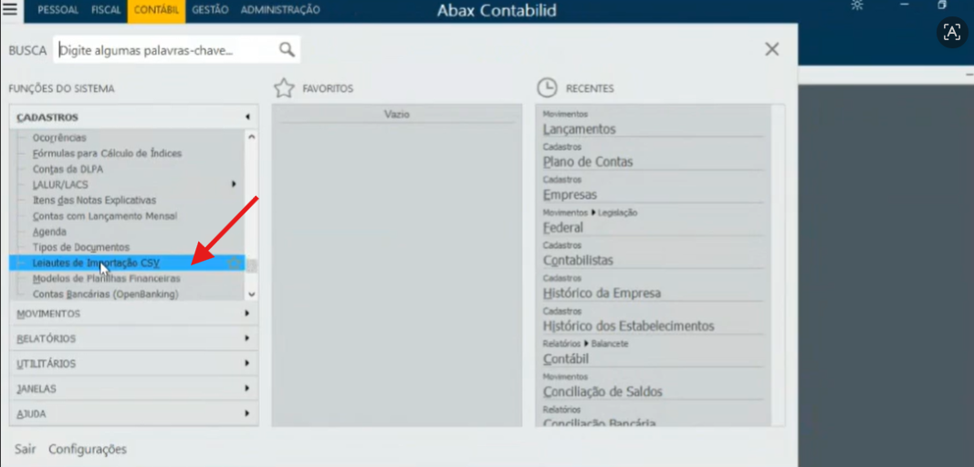The width and height of the screenshot is (974, 467).
Task: Expand the JANELAS section
Action: point(133,389)
